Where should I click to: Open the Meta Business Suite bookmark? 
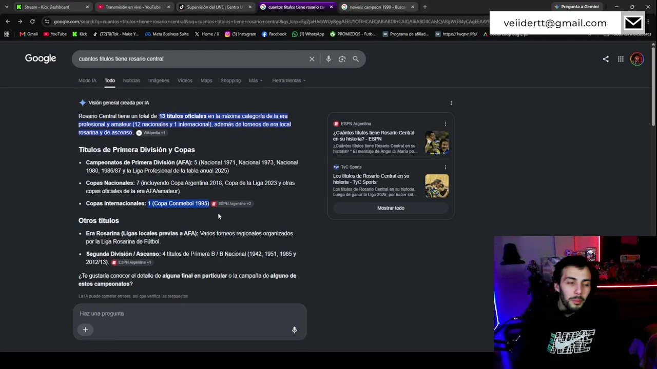[167, 34]
